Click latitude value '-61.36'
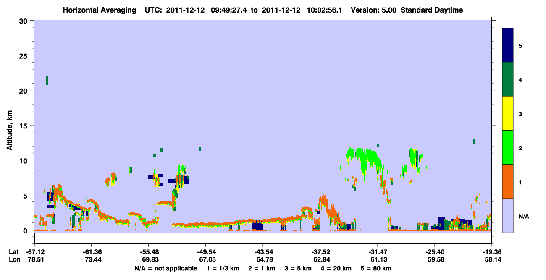 click(92, 252)
